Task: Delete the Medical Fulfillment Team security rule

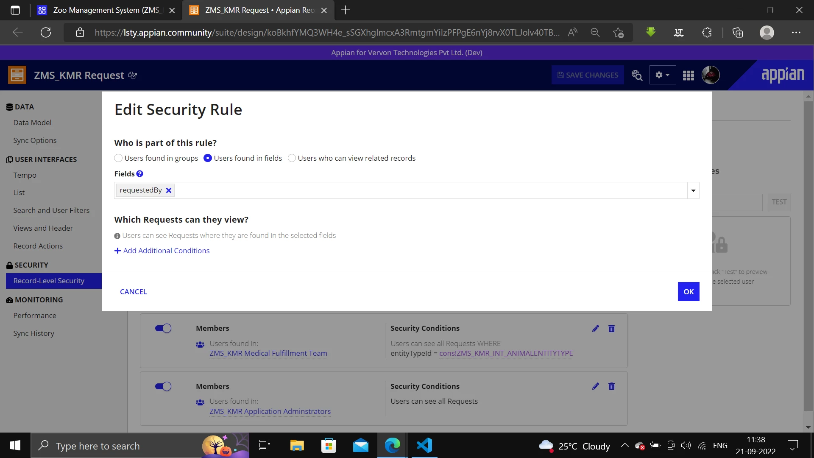Action: click(x=611, y=328)
